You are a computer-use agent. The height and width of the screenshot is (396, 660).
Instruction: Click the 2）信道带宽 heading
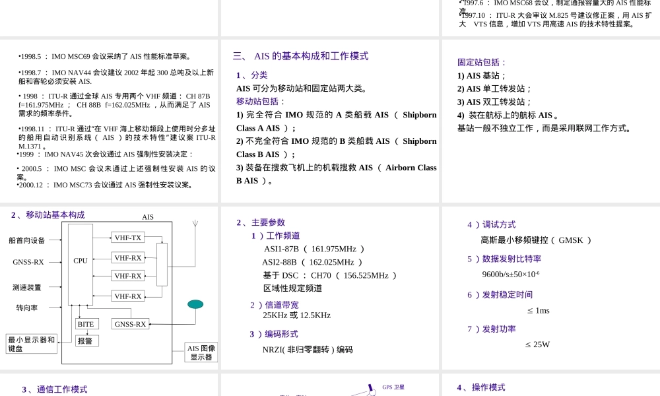point(275,305)
